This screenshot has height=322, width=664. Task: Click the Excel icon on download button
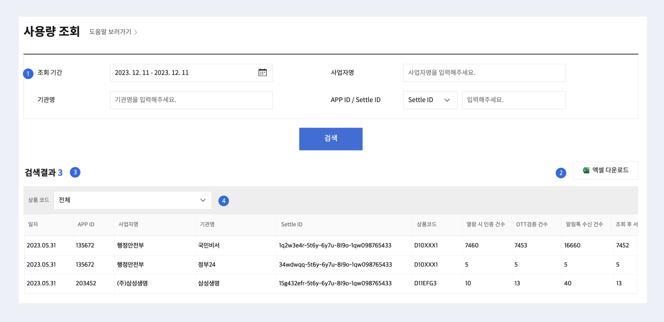tap(586, 170)
